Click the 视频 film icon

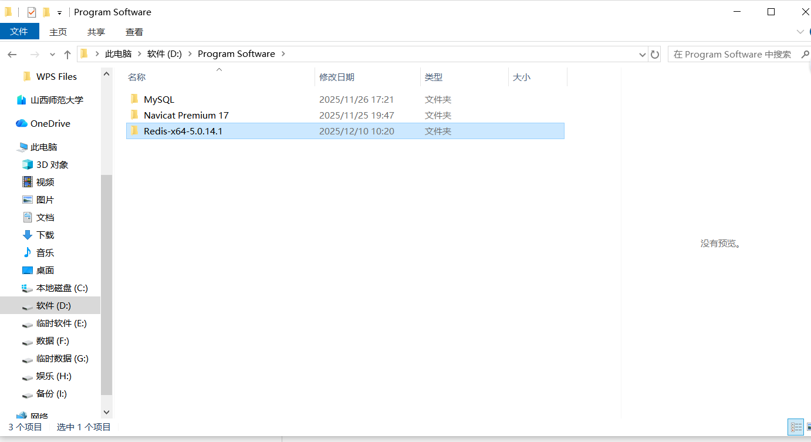tap(27, 182)
